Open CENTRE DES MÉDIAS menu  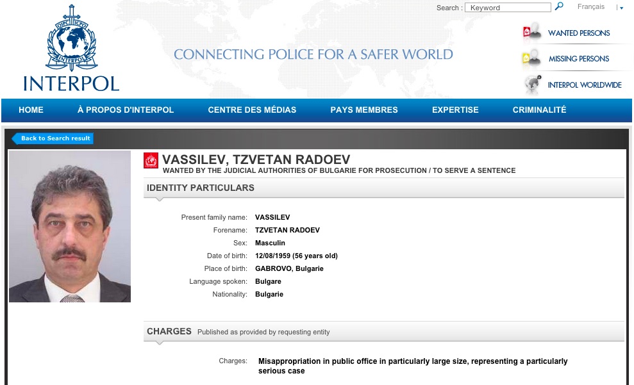click(x=252, y=110)
